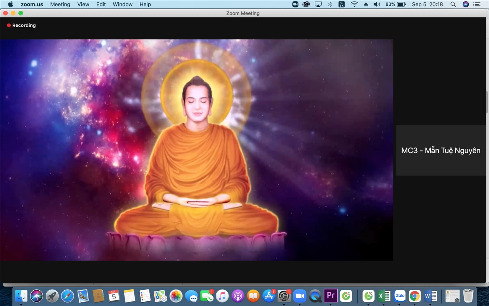The height and width of the screenshot is (306, 489).
Task: Open FaceTime app in the Dock
Action: (207, 296)
